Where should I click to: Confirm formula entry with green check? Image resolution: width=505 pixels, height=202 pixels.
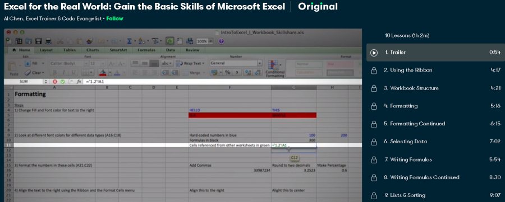pos(62,82)
